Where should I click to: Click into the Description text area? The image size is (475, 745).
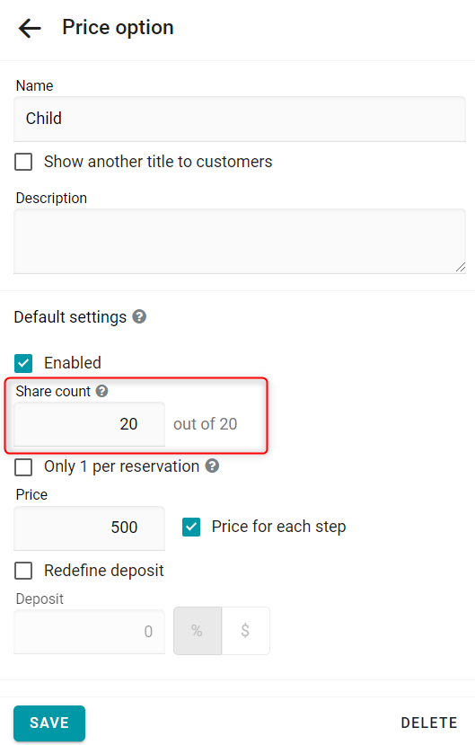coord(240,242)
